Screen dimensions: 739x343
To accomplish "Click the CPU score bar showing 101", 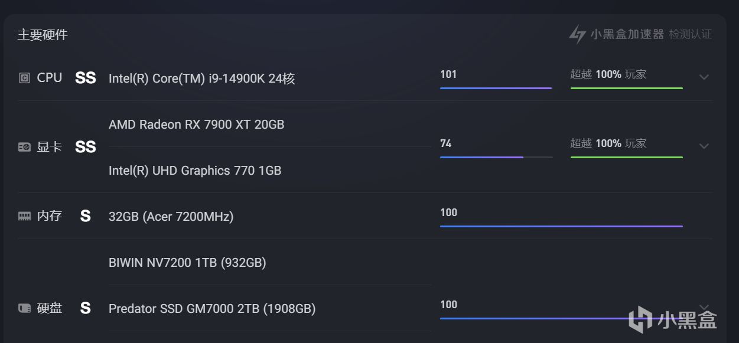I will tap(496, 88).
